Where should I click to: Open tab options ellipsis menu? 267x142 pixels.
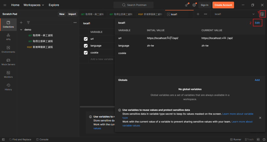point(205,14)
